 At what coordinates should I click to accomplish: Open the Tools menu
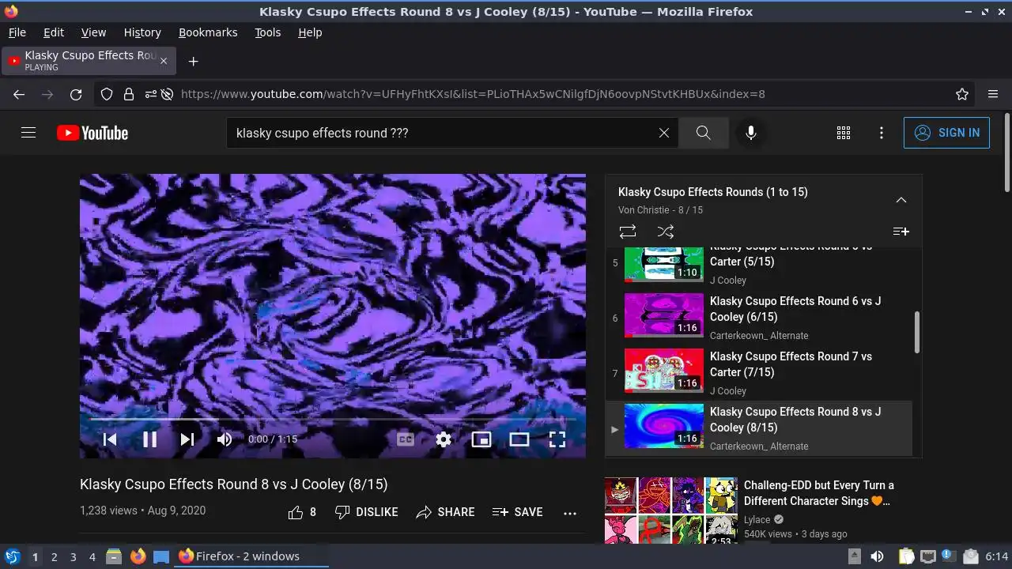click(267, 32)
